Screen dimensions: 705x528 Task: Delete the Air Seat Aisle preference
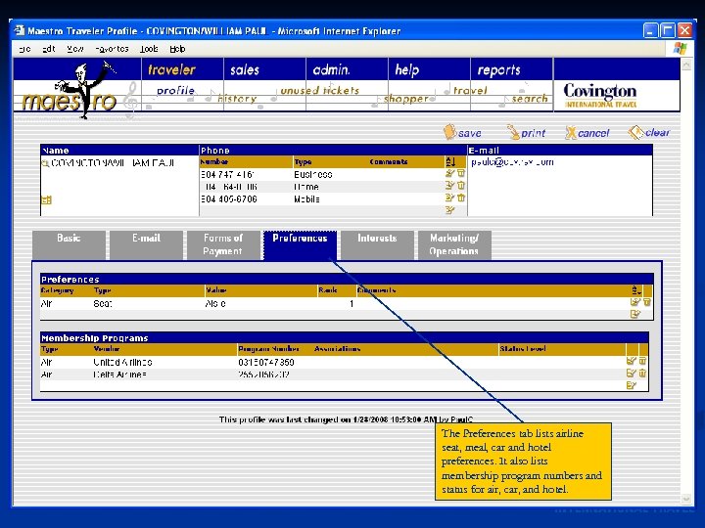(647, 302)
